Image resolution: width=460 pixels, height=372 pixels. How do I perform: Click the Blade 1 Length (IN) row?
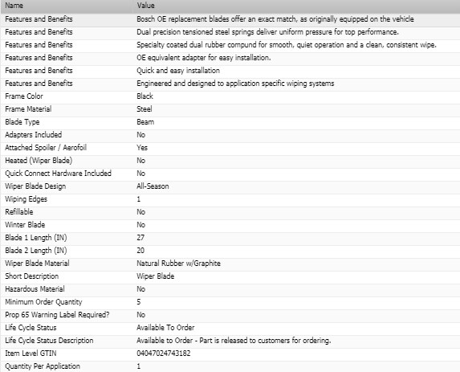point(230,238)
